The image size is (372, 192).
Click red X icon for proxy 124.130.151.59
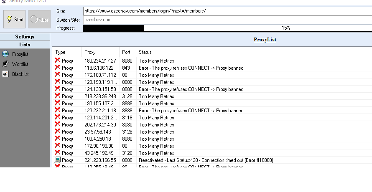[57, 89]
